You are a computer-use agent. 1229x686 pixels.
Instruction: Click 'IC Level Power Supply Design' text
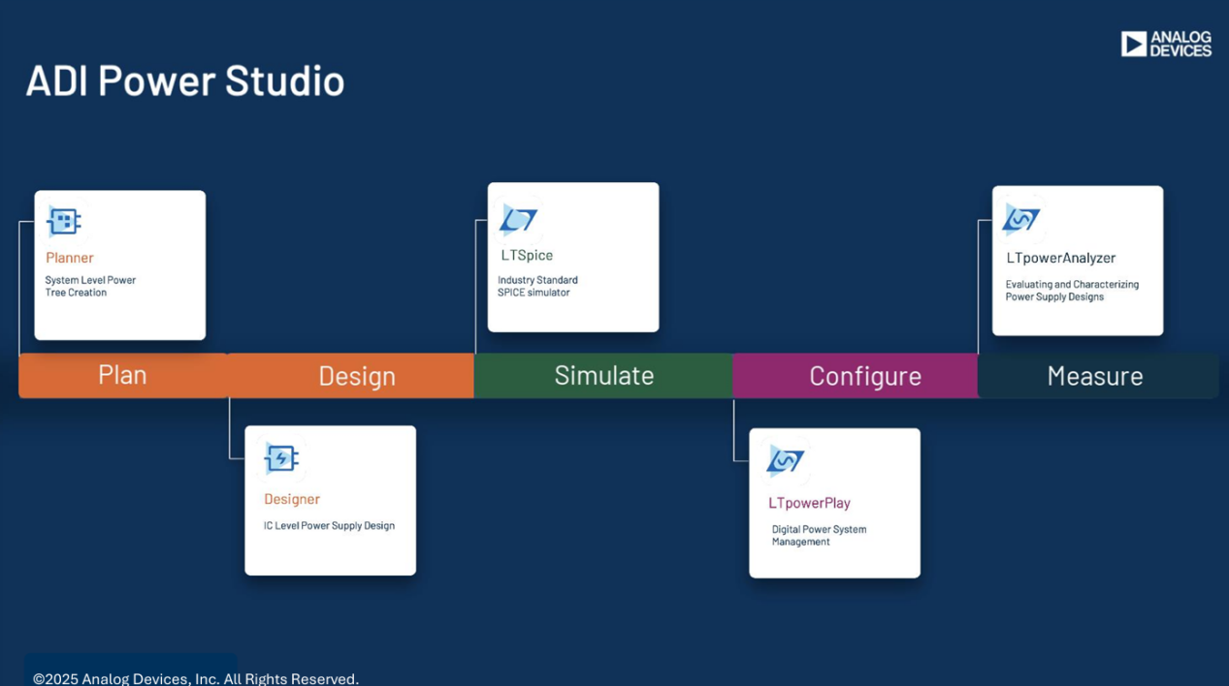click(x=329, y=526)
